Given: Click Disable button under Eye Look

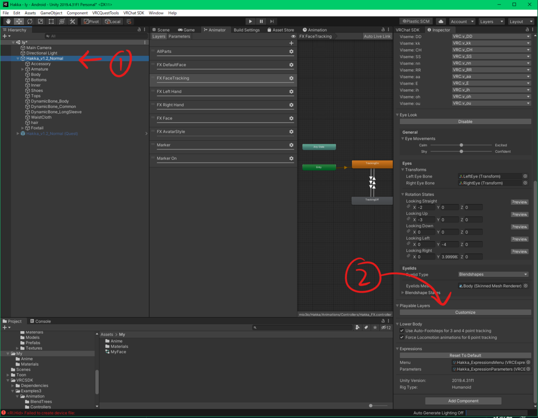Looking at the screenshot, I should 465,122.
